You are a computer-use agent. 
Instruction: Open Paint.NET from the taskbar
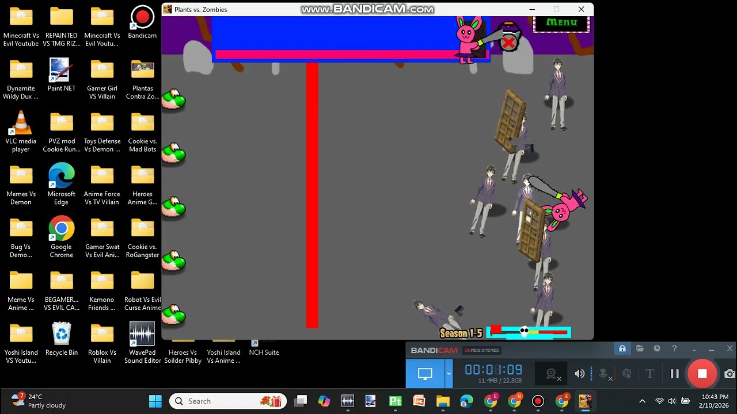371,401
